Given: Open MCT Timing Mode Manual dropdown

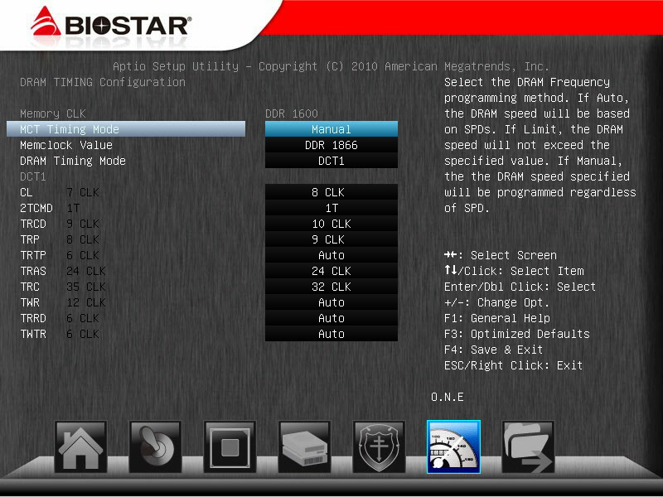Looking at the screenshot, I should [x=331, y=129].
